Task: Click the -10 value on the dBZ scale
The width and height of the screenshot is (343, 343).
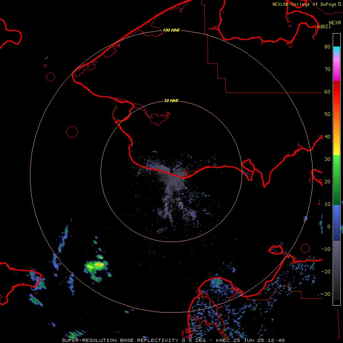Action: 326,249
